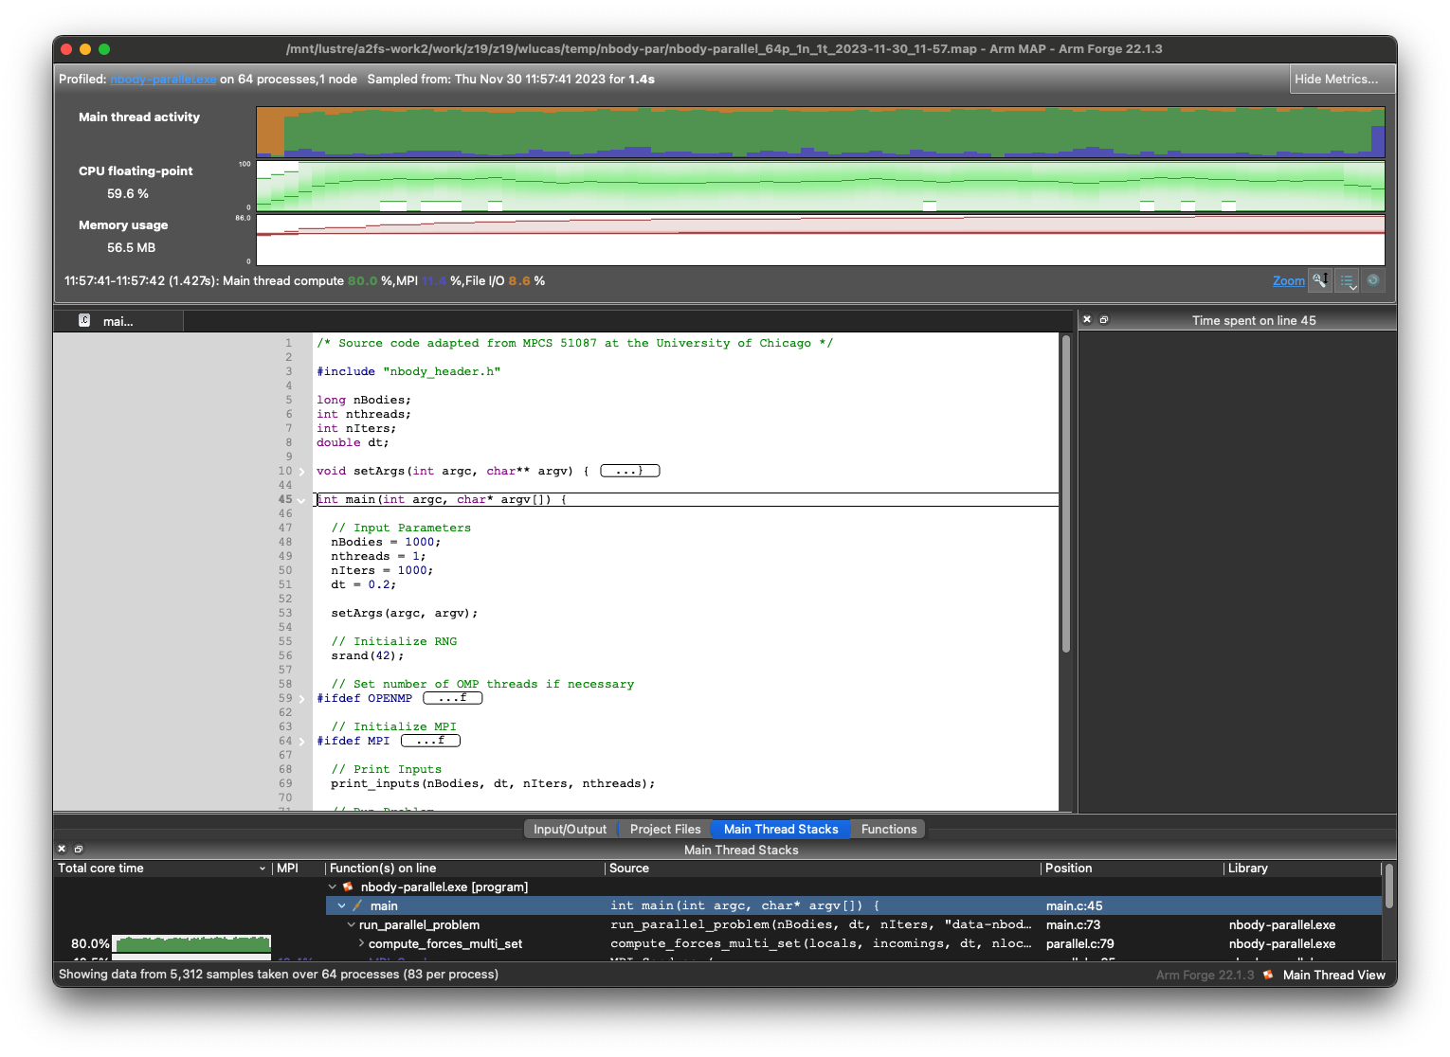1450x1057 pixels.
Task: Click the macOS green fullscreen window button
Action: 104,49
